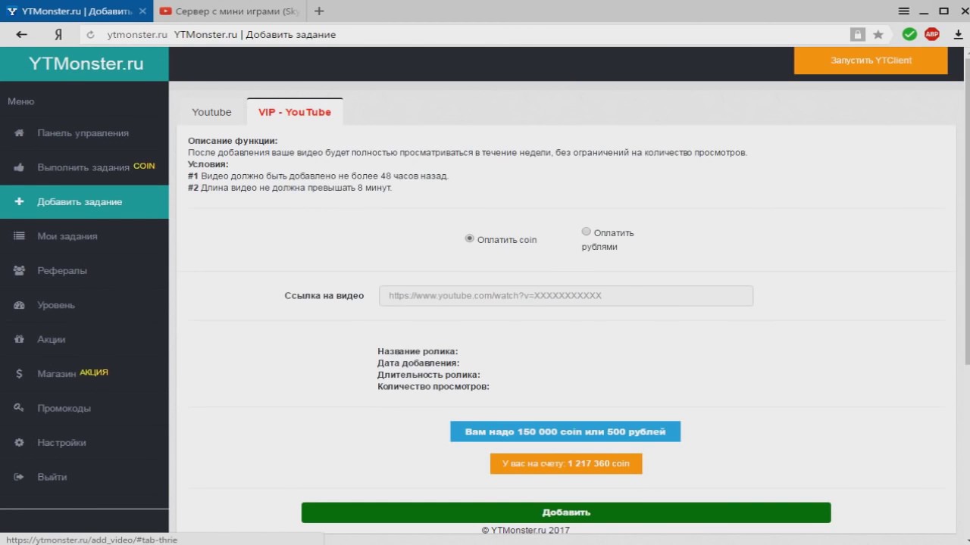Open the Adblock Plus ABP extension icon

click(932, 34)
